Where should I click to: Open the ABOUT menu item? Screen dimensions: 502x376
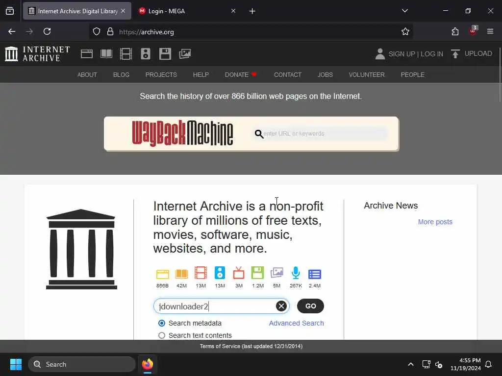tap(87, 75)
